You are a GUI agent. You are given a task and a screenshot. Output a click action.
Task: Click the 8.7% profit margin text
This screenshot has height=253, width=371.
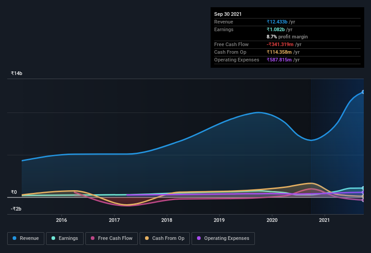click(287, 37)
